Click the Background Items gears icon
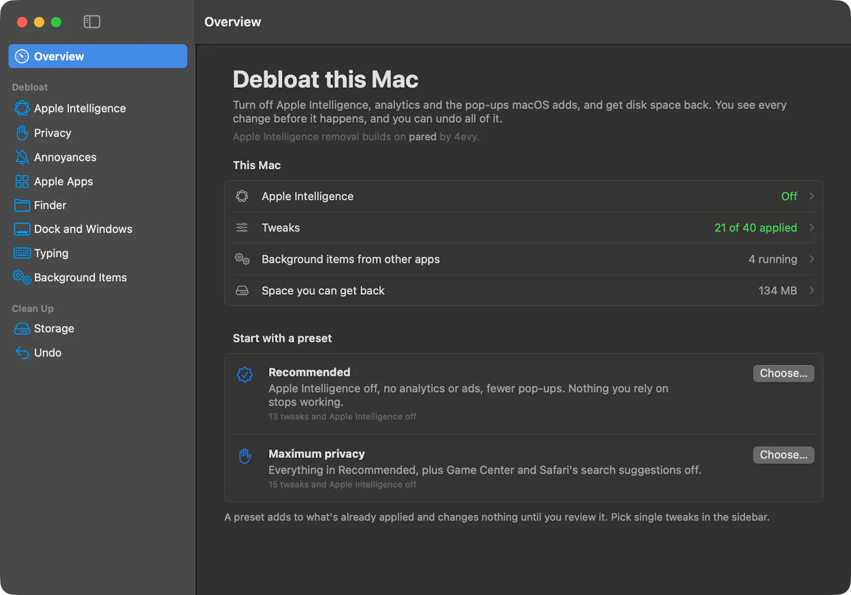 (22, 277)
